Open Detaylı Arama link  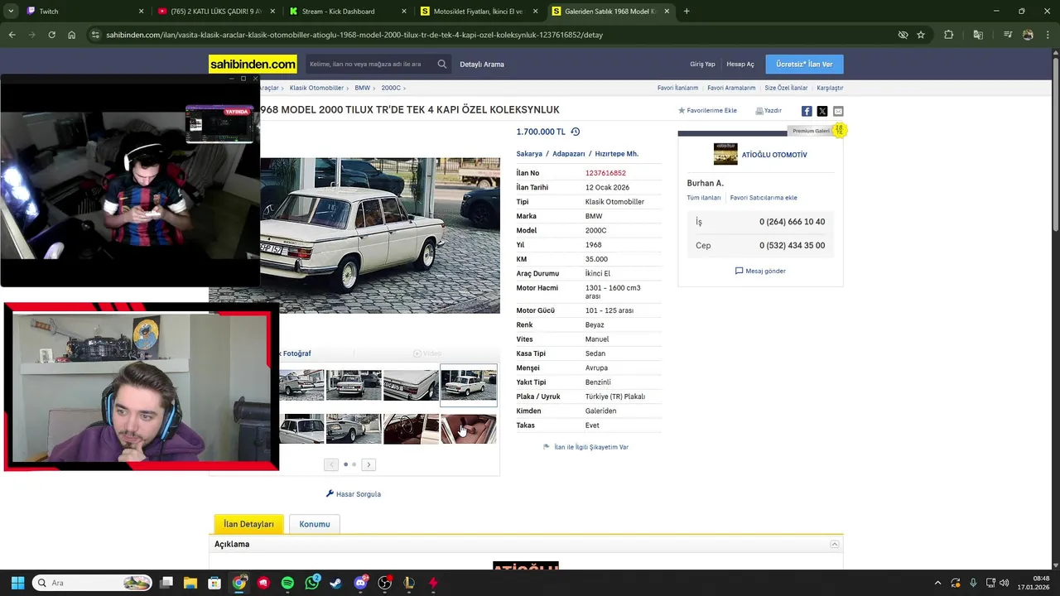482,64
